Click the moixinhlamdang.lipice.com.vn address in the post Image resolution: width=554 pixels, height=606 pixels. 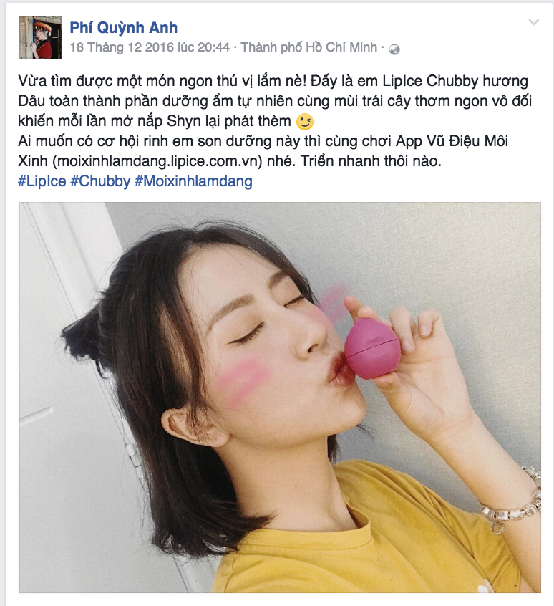tap(157, 161)
